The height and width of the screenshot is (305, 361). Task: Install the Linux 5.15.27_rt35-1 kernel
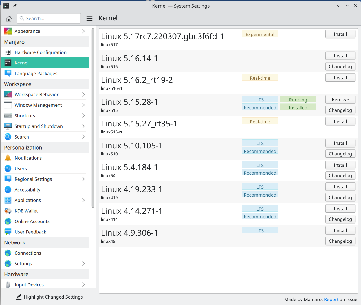(340, 121)
